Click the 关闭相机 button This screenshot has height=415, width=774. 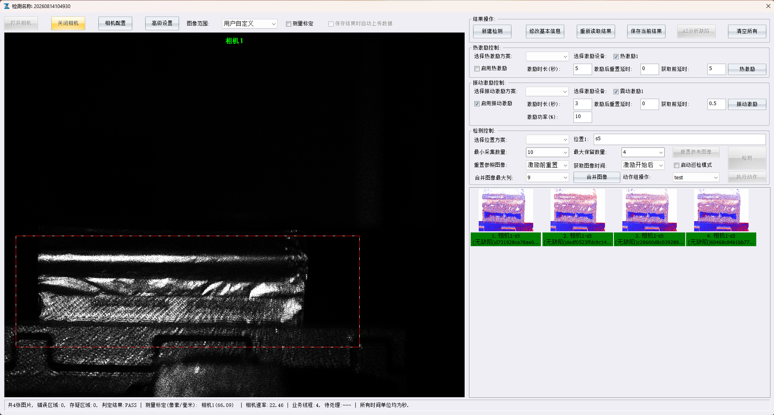(x=68, y=23)
